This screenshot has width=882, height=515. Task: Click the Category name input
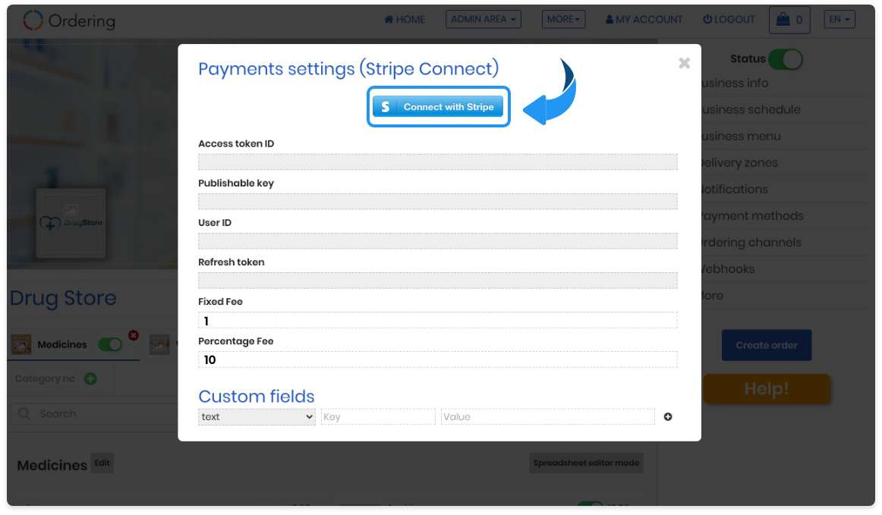tap(45, 378)
